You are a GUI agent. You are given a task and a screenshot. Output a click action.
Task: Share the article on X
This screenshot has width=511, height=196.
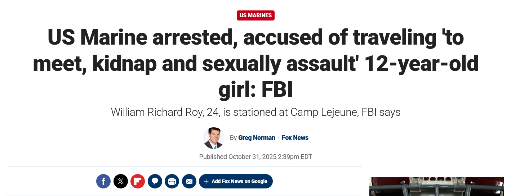pyautogui.click(x=121, y=181)
